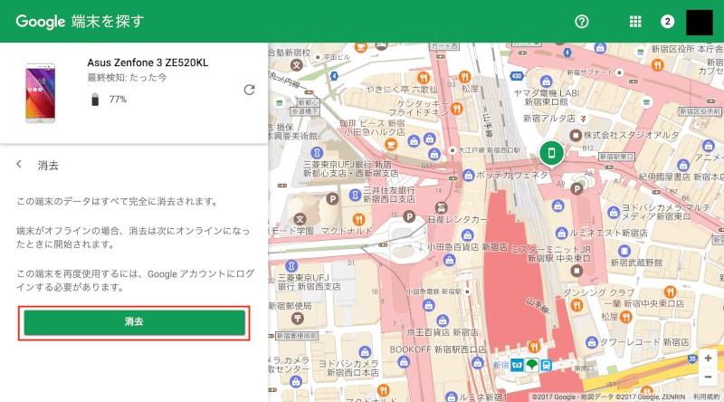Click the 新宿 station bus icon
Viewport: 724px width, 402px height.
pos(547,365)
